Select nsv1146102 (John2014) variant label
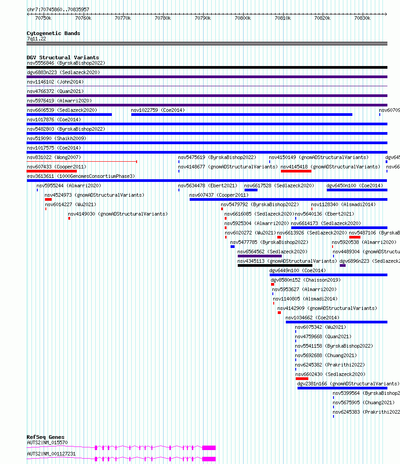The image size is (400, 464). tap(55, 82)
